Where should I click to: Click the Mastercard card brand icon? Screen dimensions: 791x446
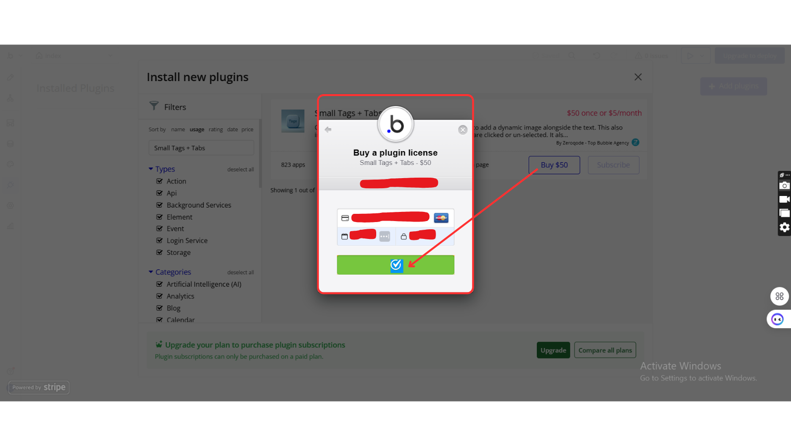pos(441,218)
